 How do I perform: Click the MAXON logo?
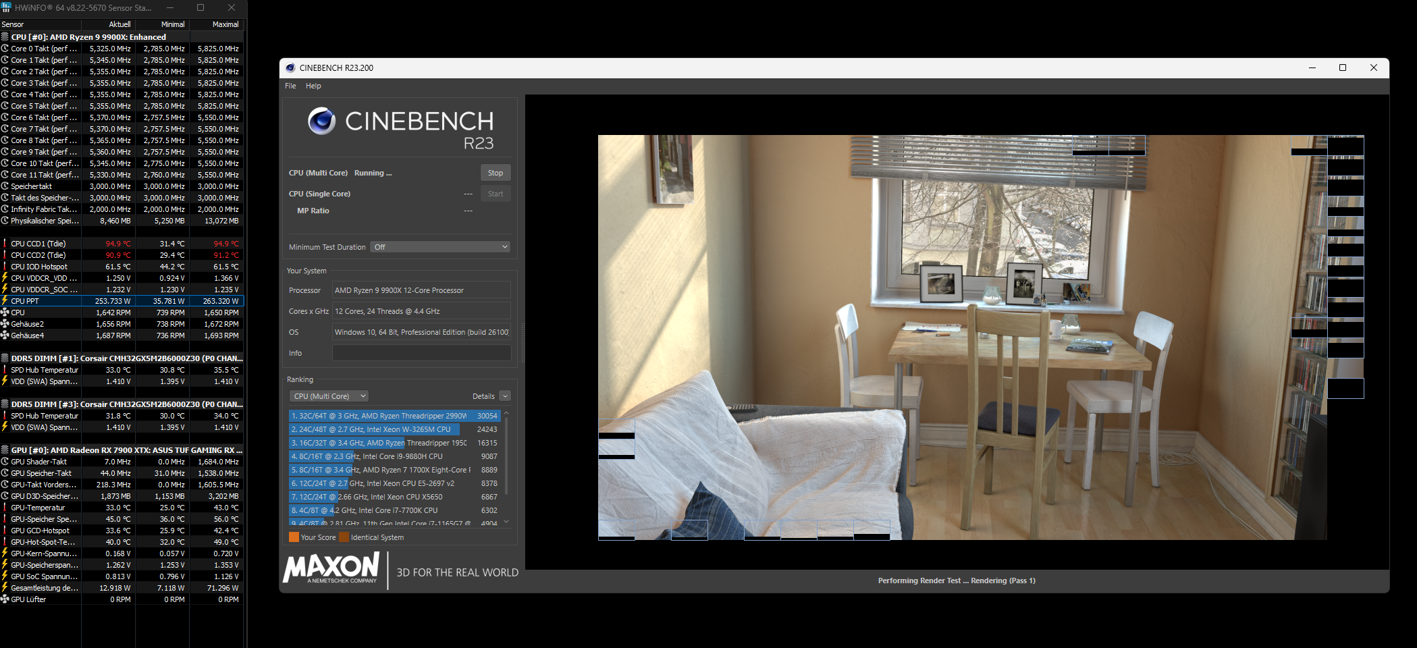coord(331,568)
